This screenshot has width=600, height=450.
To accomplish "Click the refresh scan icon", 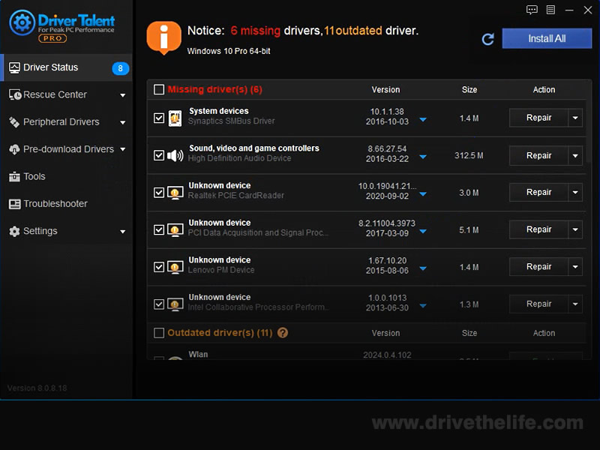I will [x=488, y=39].
